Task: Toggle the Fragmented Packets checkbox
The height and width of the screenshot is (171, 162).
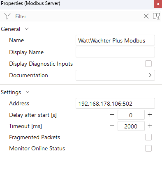Action: pos(148,137)
